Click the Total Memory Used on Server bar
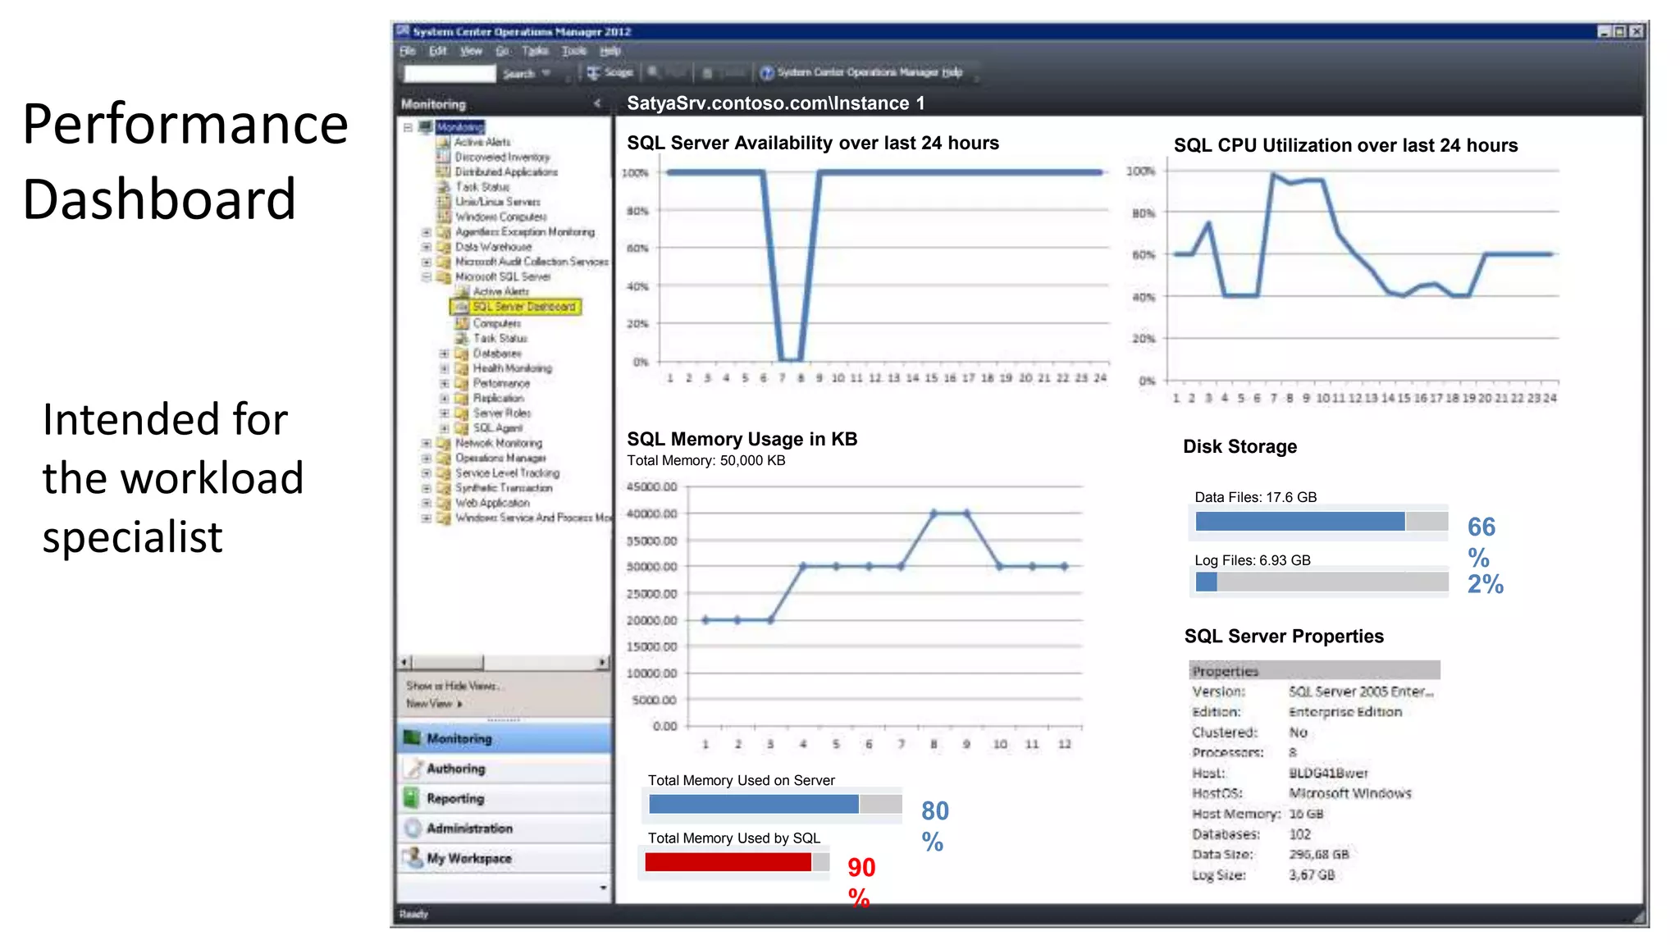1680x945 pixels. (x=775, y=804)
